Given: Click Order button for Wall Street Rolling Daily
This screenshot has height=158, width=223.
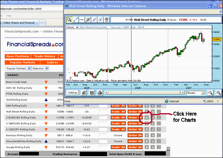Looking at the screenshot, I should click(x=135, y=112).
